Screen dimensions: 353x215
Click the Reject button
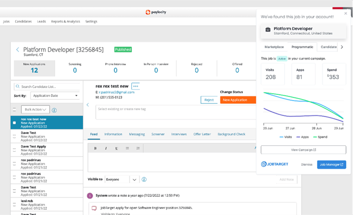pos(209,100)
